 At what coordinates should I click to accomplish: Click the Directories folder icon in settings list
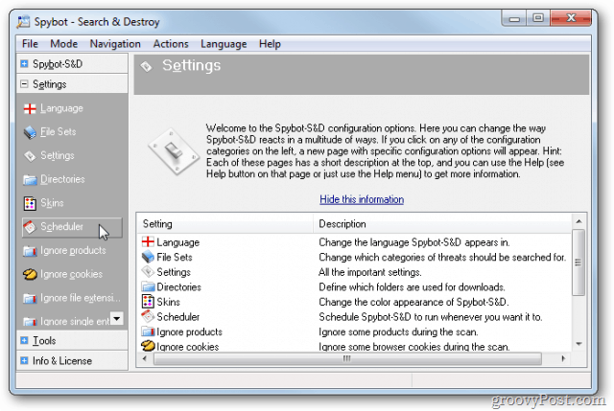point(148,286)
